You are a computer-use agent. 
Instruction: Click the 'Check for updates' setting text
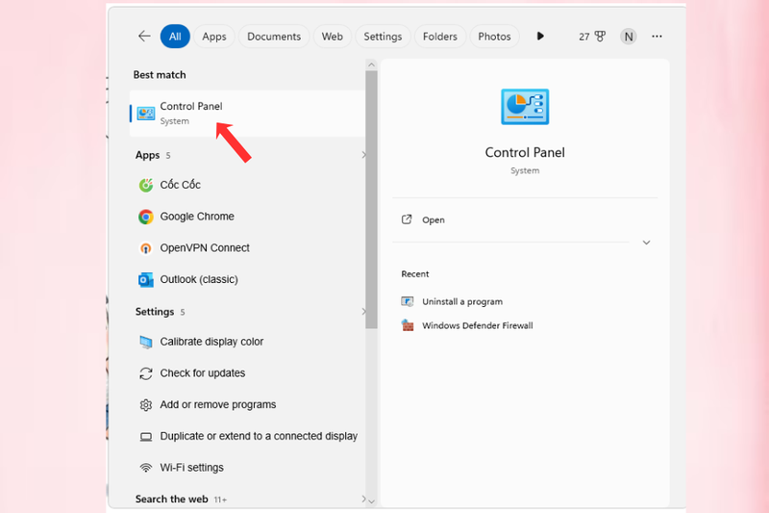[203, 373]
